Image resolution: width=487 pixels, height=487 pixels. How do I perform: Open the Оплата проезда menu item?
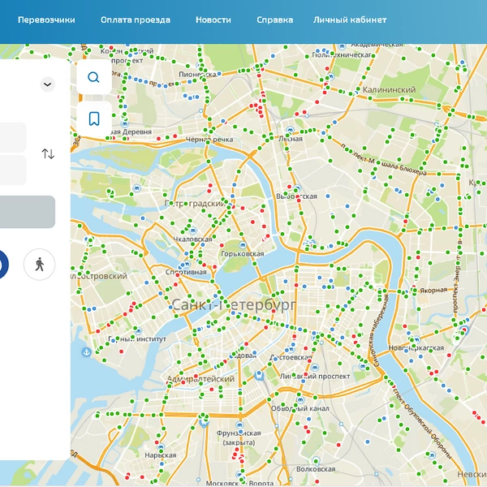[x=136, y=19]
